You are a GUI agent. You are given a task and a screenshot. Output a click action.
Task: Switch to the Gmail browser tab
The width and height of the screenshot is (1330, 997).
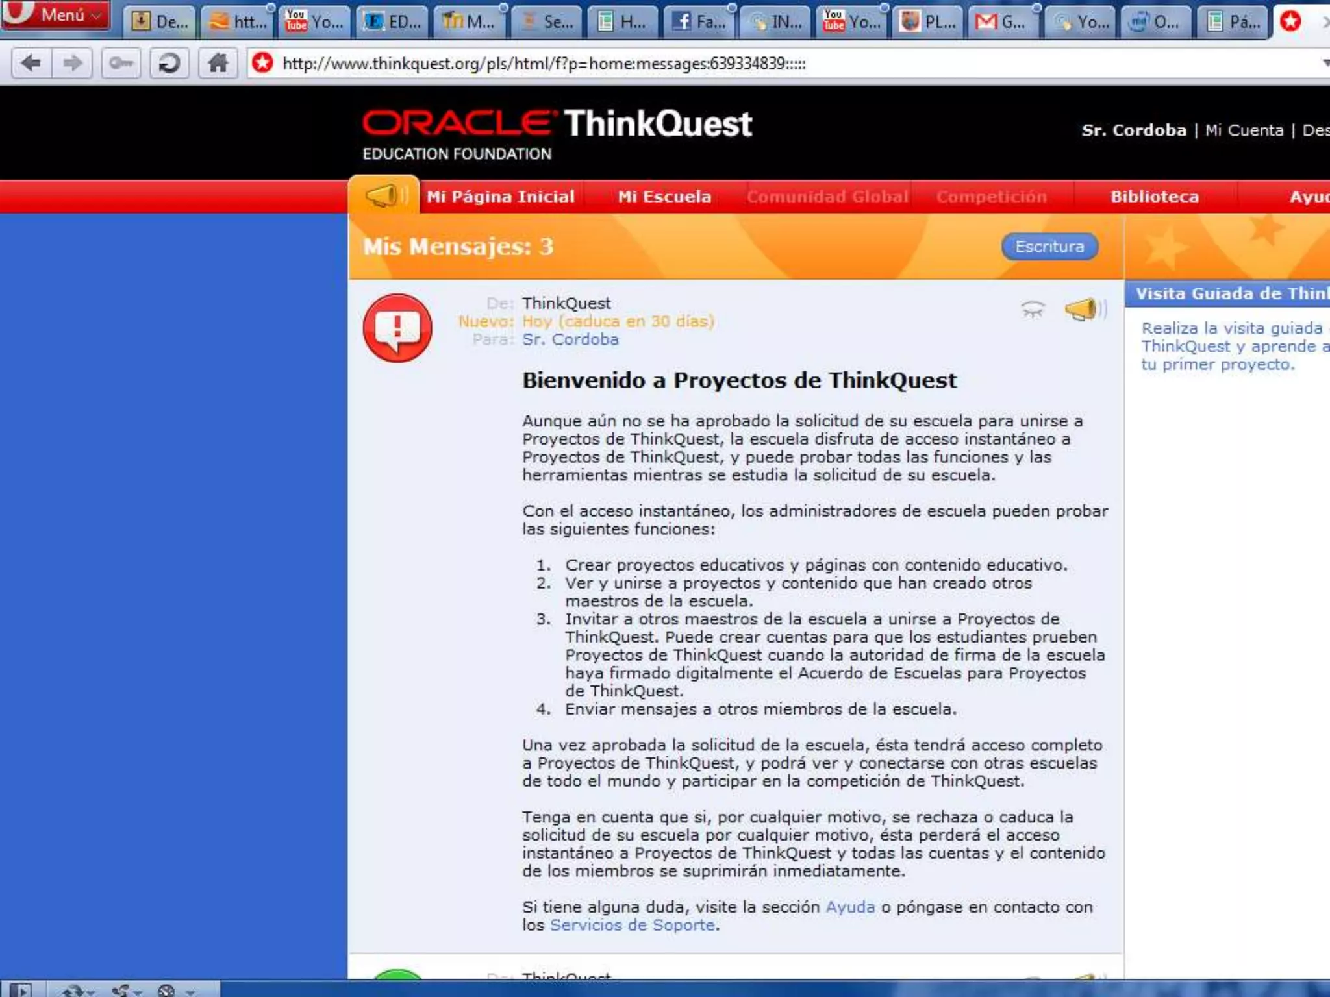(x=1002, y=21)
